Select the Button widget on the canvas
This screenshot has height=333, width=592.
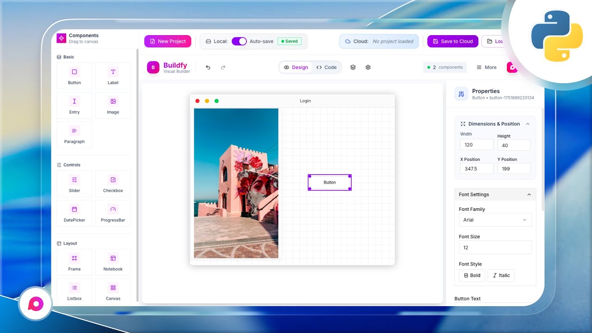[330, 182]
